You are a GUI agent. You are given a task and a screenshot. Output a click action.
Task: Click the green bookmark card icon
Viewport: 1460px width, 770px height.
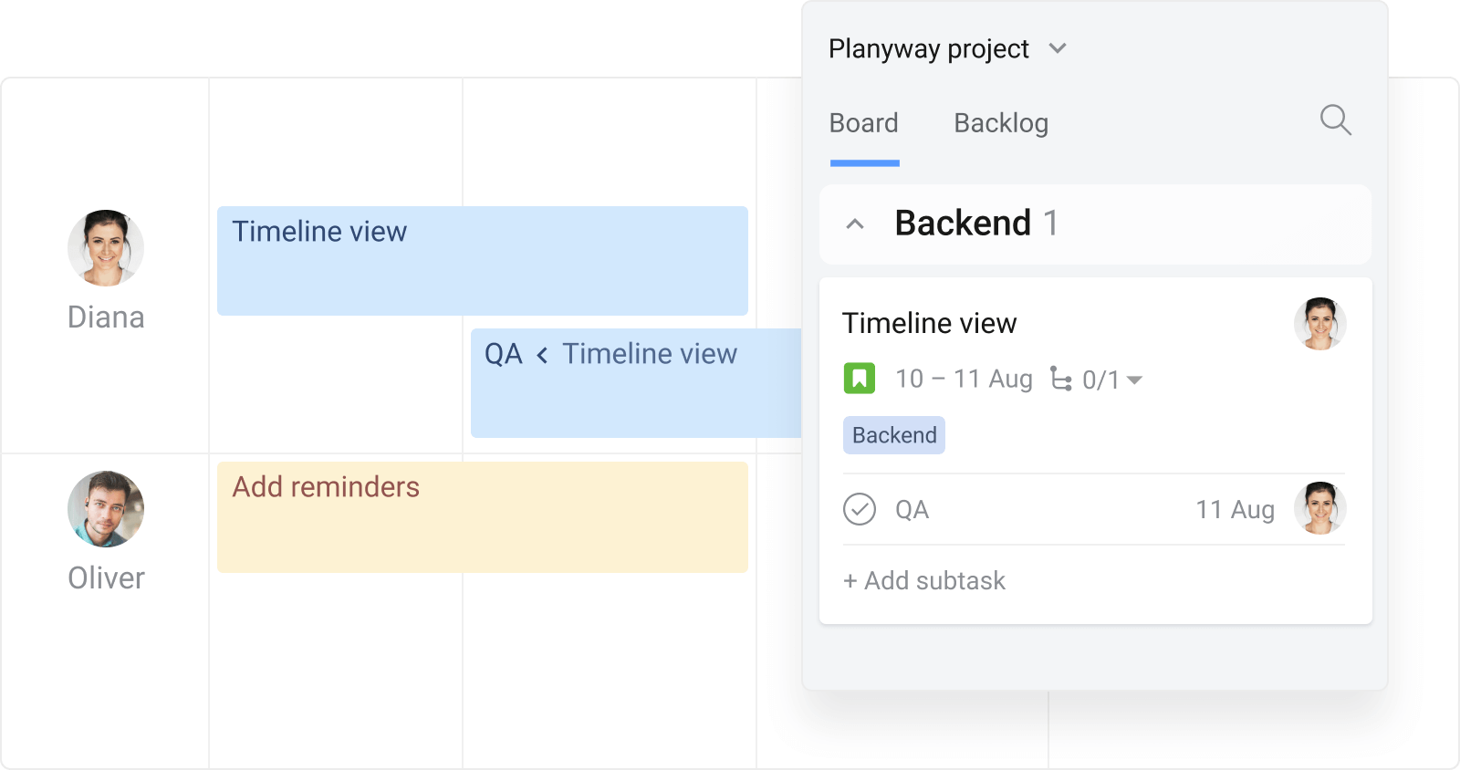(859, 379)
